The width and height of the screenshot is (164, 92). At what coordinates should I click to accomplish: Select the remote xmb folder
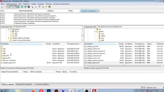tap(102, 40)
